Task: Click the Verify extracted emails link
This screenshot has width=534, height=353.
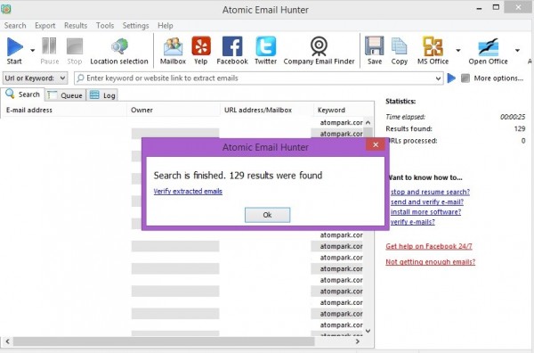Action: (x=188, y=192)
